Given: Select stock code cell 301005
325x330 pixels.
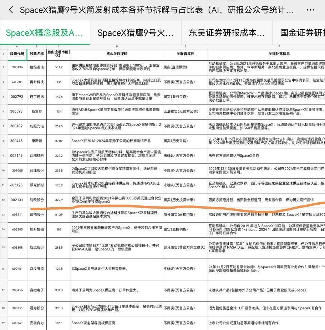Looking at the screenshot, I should [x=17, y=171].
